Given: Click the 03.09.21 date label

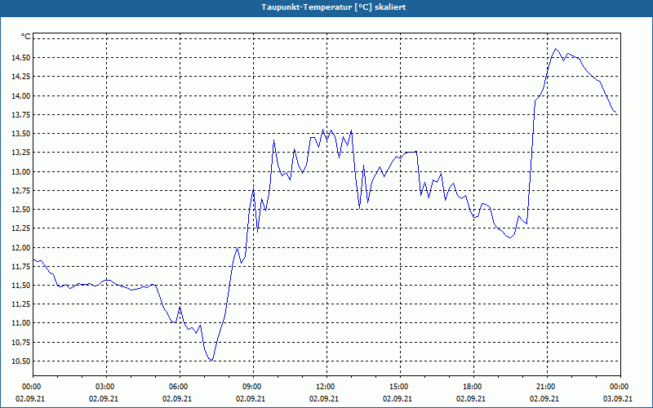Looking at the screenshot, I should coord(618,398).
